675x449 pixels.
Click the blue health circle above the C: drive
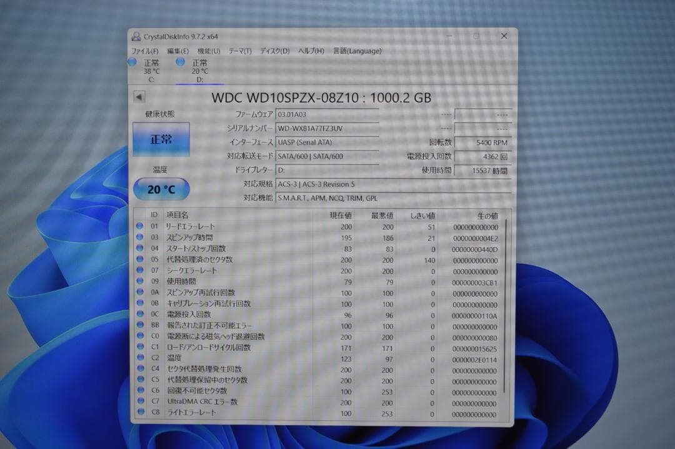coord(132,62)
